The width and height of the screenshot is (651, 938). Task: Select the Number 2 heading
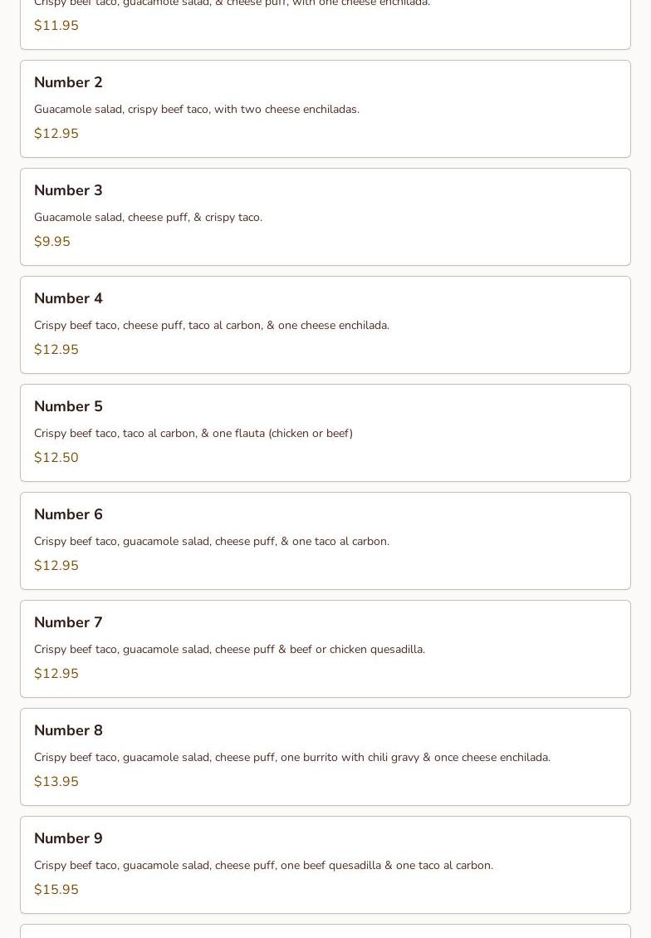68,82
